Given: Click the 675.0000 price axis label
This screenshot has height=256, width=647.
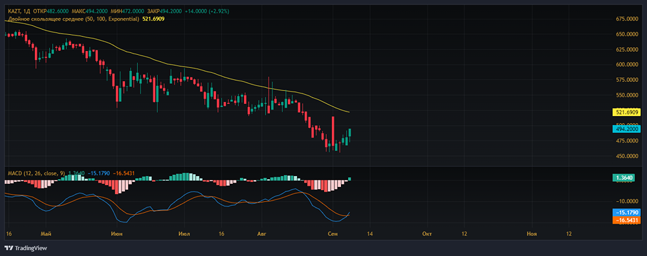Looking at the screenshot, I should click(627, 19).
